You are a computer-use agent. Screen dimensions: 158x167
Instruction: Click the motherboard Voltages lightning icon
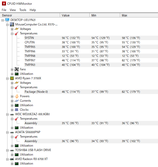click(17, 29)
